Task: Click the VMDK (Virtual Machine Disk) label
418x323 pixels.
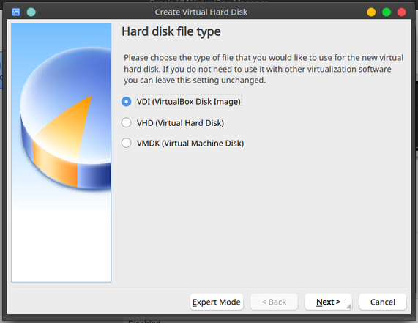Action: point(190,144)
